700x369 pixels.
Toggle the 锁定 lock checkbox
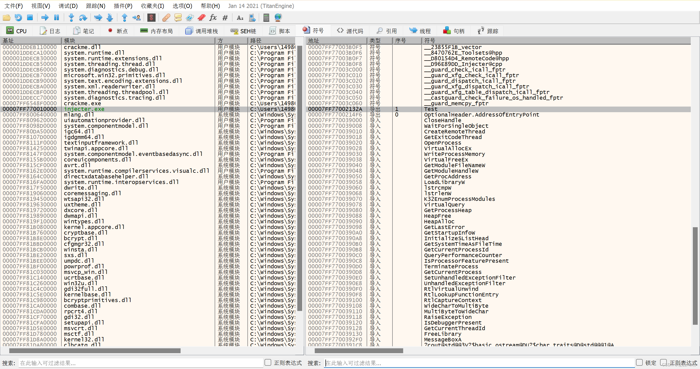pos(639,363)
